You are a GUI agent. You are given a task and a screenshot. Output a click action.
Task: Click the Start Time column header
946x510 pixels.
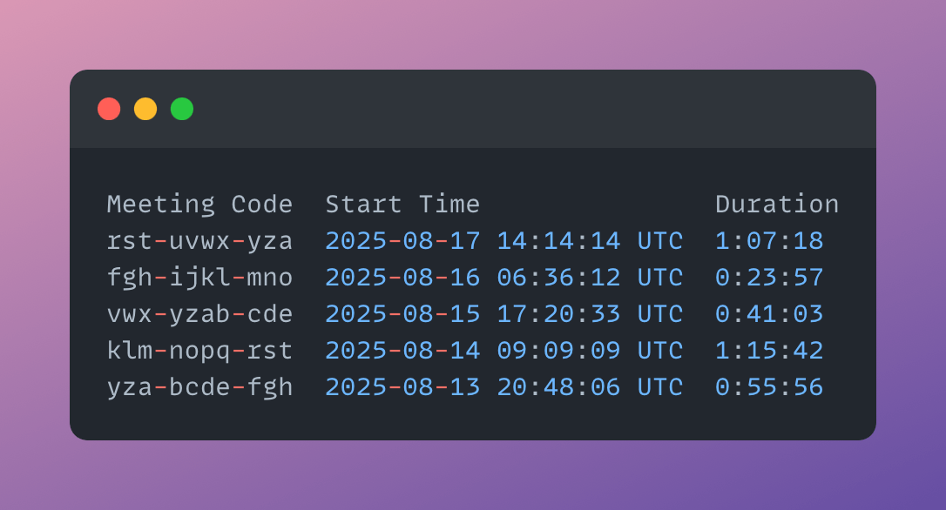tap(402, 205)
